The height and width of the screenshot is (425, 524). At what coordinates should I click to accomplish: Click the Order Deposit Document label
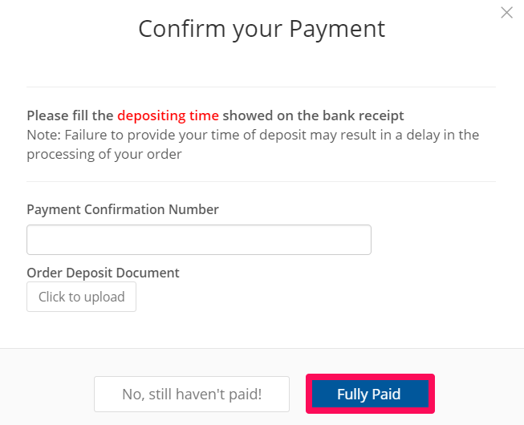click(x=103, y=273)
